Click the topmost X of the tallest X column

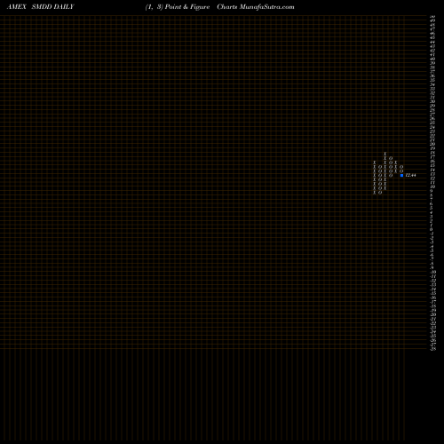(385, 154)
